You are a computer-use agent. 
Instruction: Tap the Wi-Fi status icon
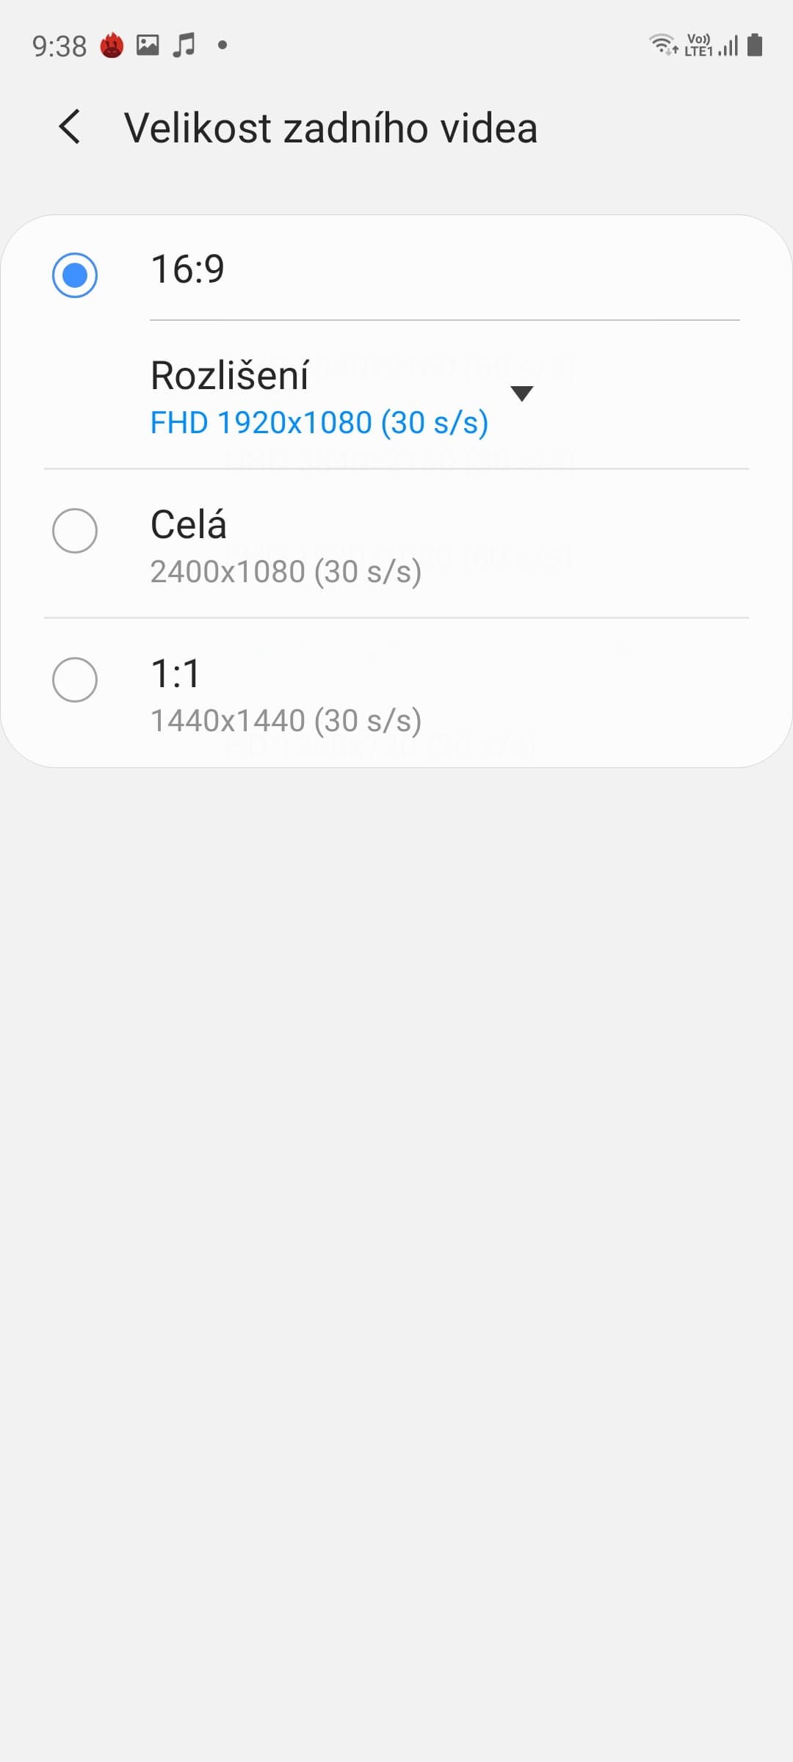(663, 45)
